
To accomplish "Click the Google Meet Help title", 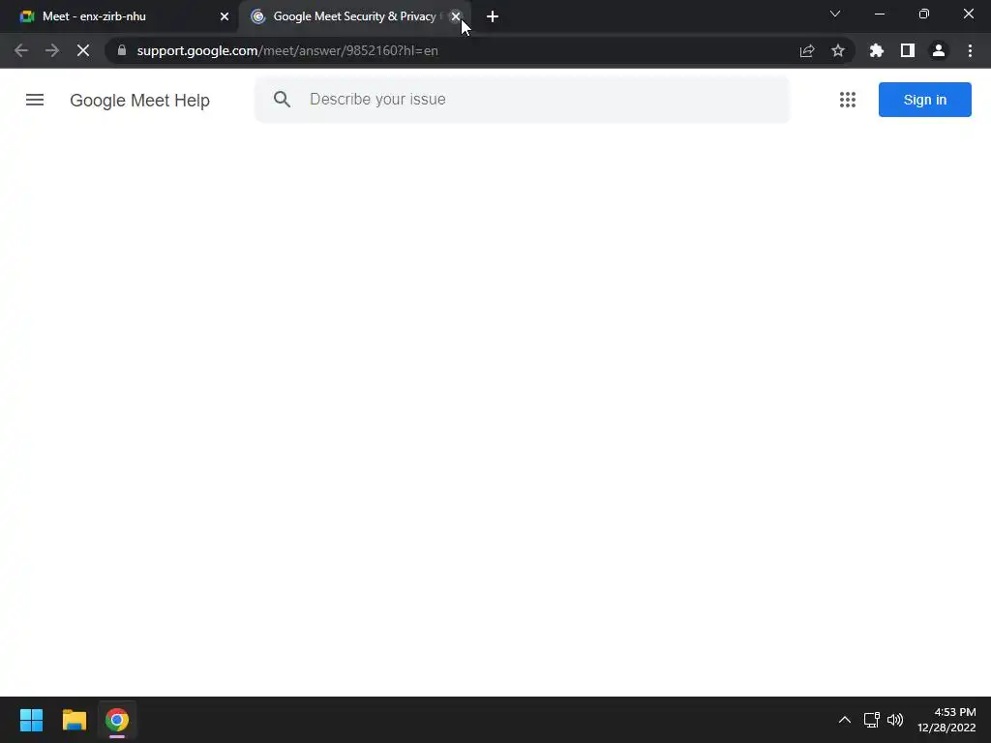I will (x=139, y=101).
